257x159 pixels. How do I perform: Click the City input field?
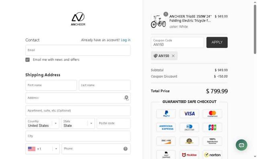coord(78,136)
